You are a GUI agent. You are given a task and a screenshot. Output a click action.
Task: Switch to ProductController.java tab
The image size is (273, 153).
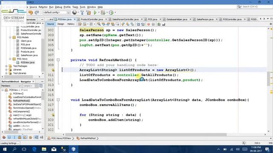(92, 20)
